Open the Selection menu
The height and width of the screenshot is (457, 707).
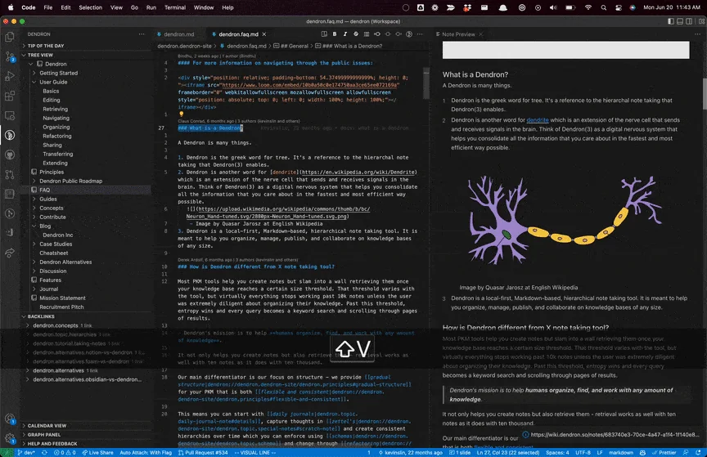[90, 7]
